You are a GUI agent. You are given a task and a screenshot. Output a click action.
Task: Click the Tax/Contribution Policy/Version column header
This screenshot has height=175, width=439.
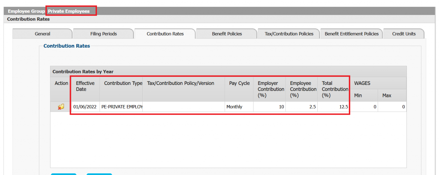[x=180, y=83]
